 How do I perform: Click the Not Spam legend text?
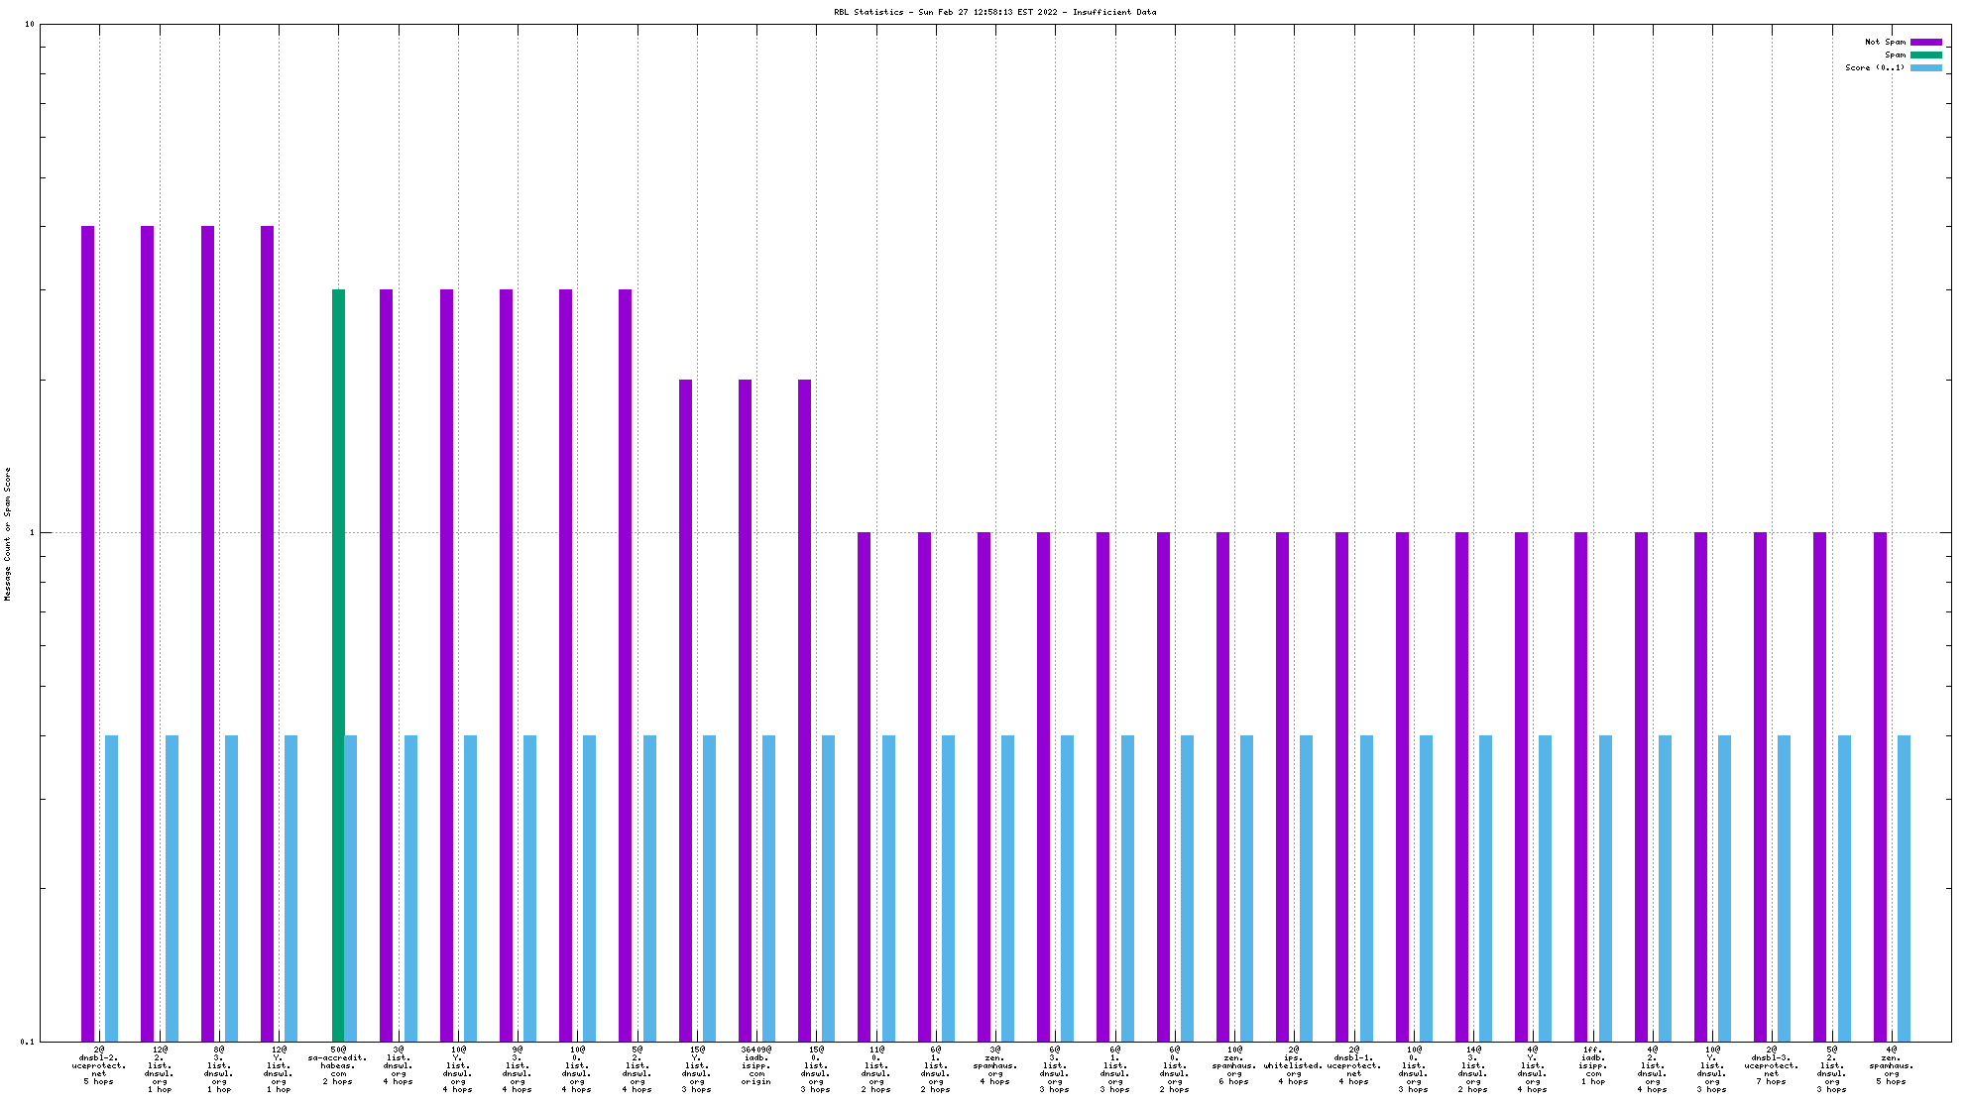pos(1885,42)
